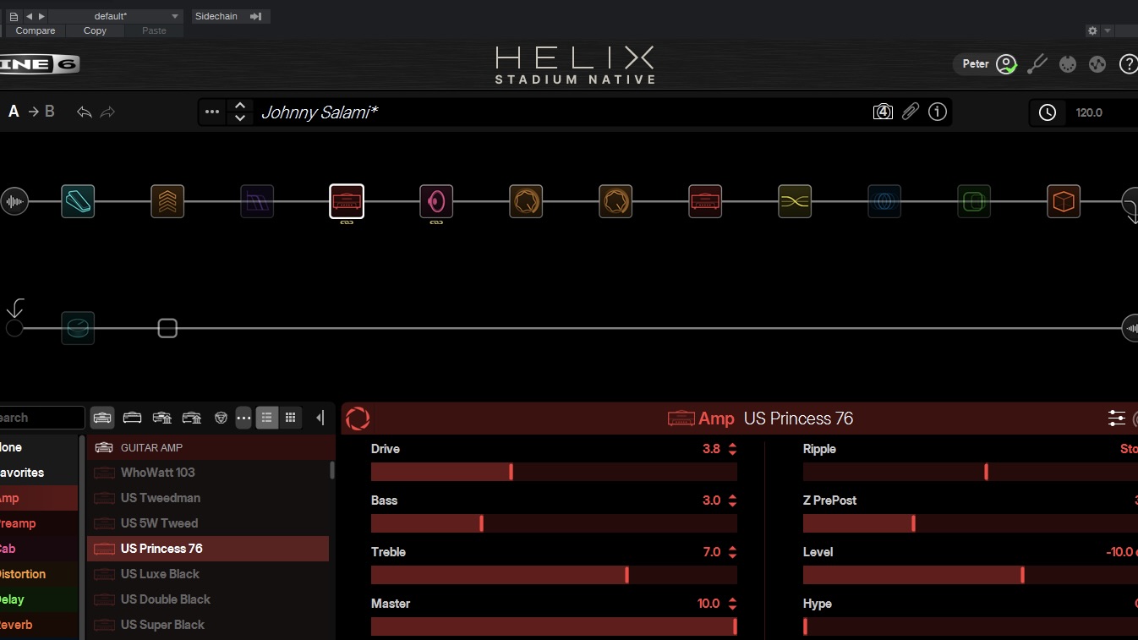Click the redo arrow
Viewport: 1138px width, 640px height.
107,112
